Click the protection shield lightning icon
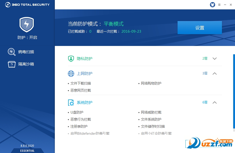The height and width of the screenshot is (153, 235). pos(26,25)
